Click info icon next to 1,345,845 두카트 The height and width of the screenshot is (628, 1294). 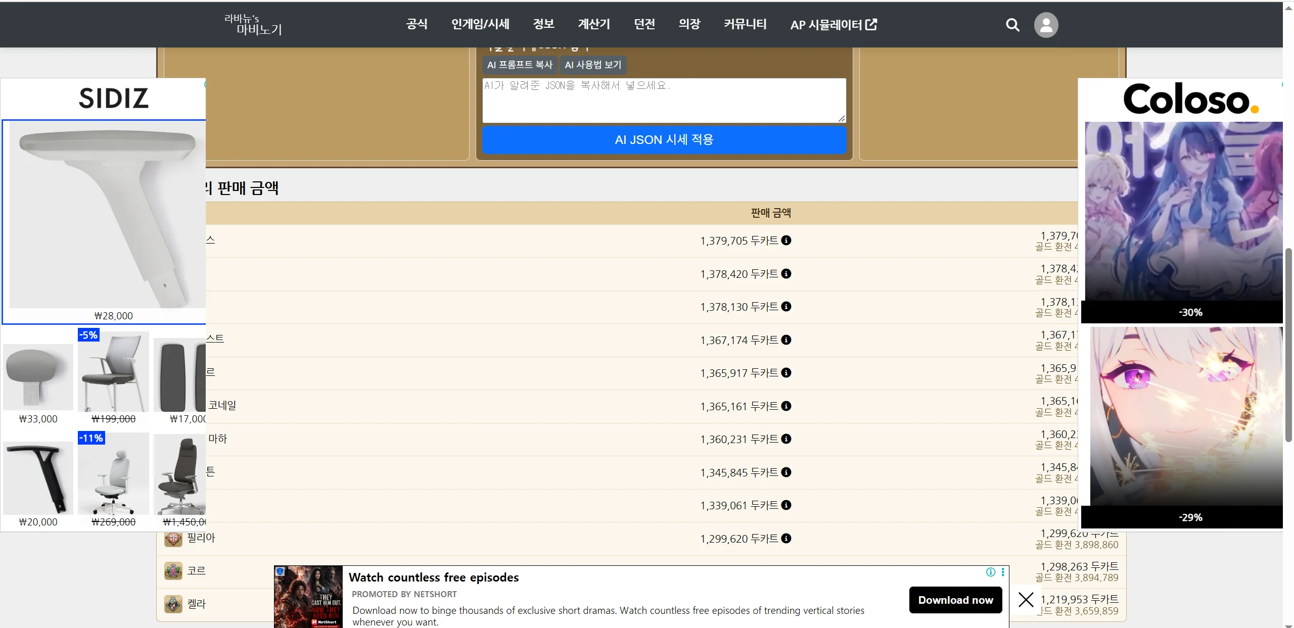pos(786,472)
